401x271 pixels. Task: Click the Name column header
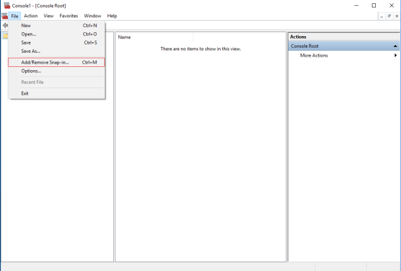(154, 37)
